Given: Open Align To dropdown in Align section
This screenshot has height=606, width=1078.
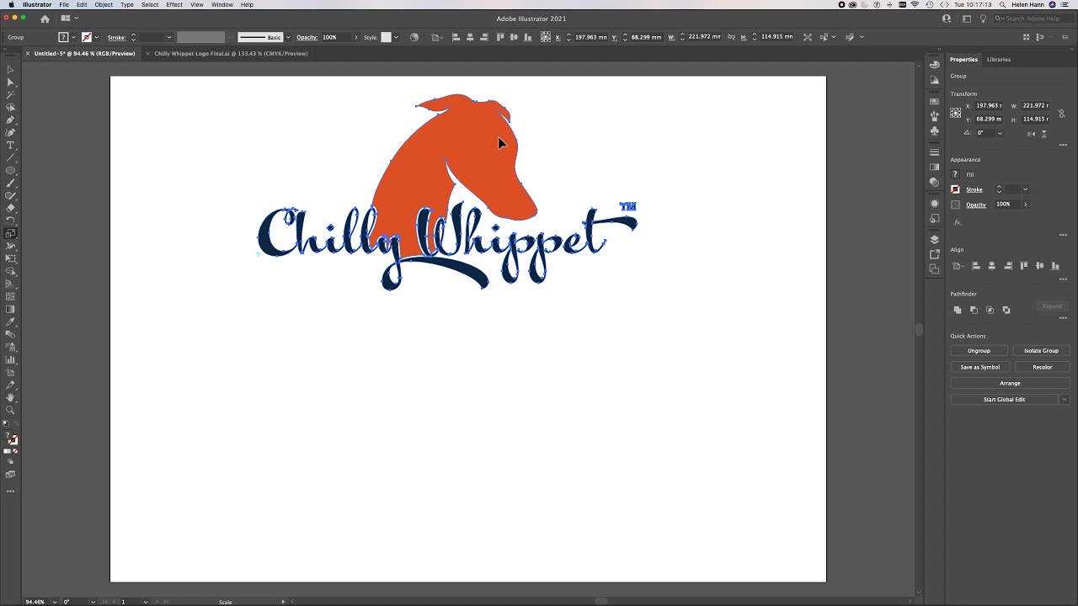Looking at the screenshot, I should pyautogui.click(x=958, y=266).
